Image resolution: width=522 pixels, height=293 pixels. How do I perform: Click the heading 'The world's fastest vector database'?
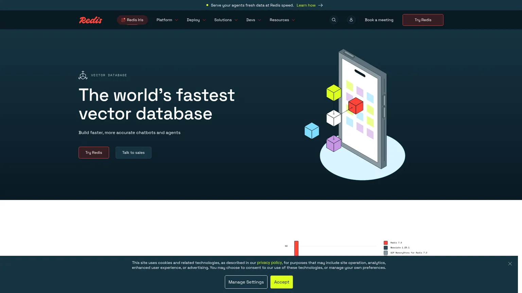tap(157, 104)
